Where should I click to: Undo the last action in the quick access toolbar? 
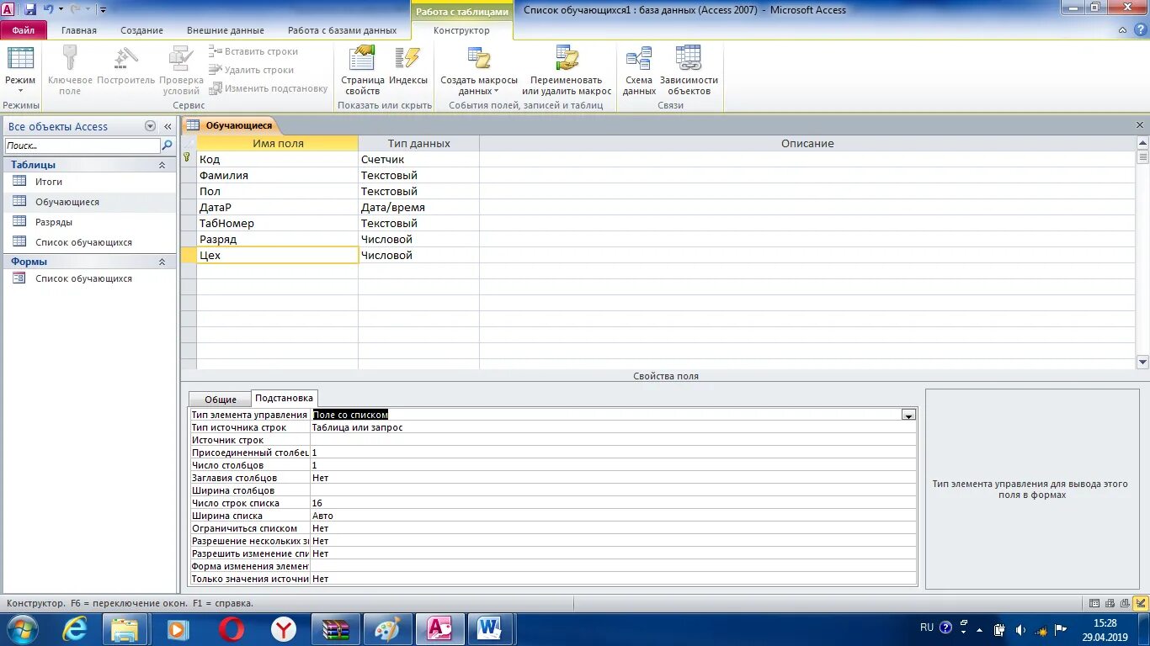tap(48, 9)
